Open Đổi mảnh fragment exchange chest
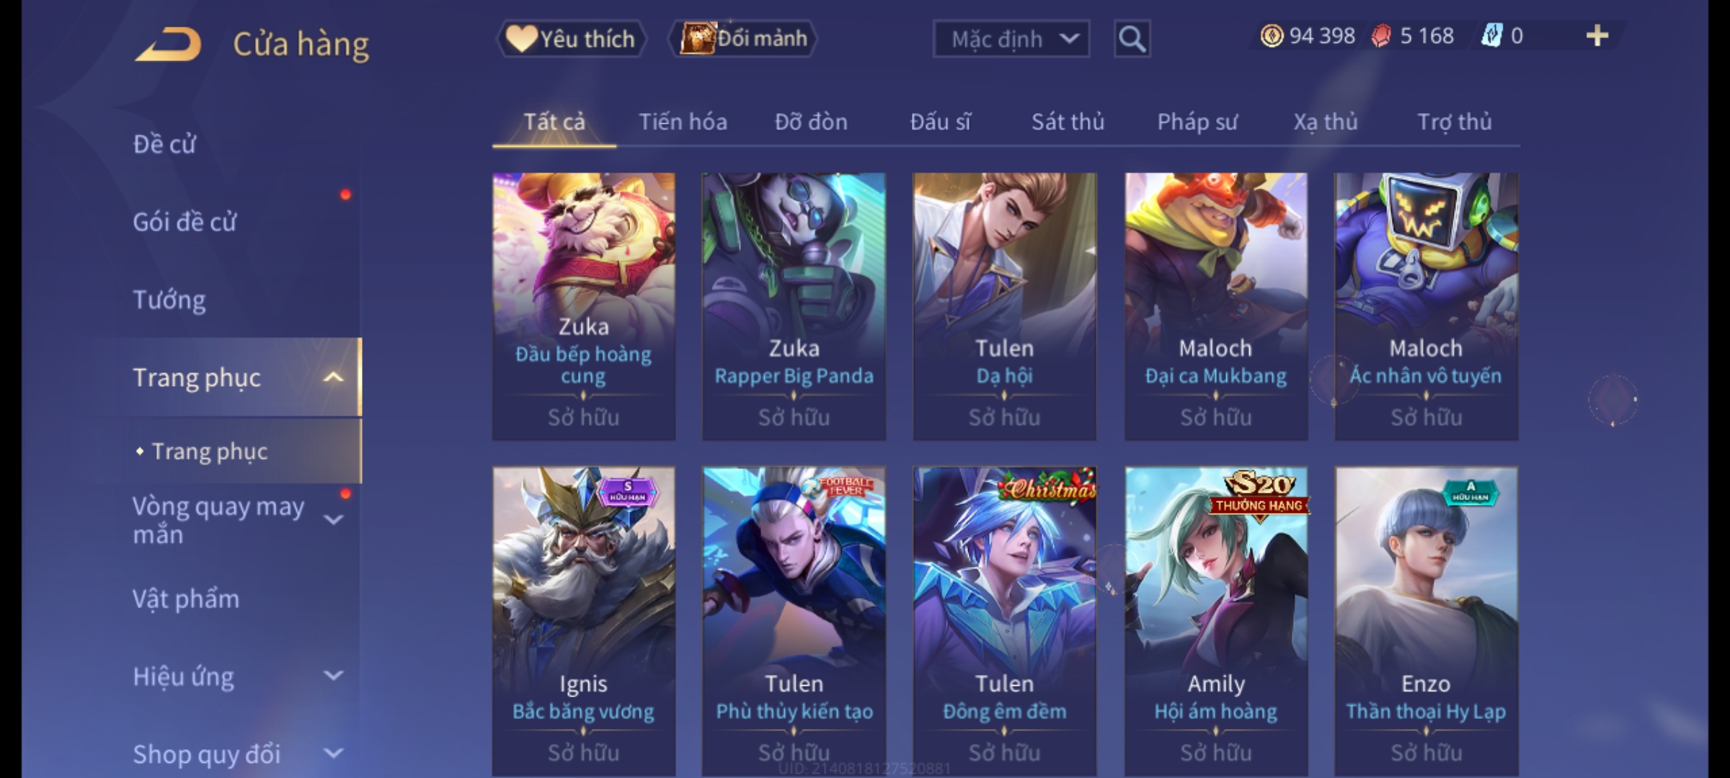 pyautogui.click(x=743, y=39)
